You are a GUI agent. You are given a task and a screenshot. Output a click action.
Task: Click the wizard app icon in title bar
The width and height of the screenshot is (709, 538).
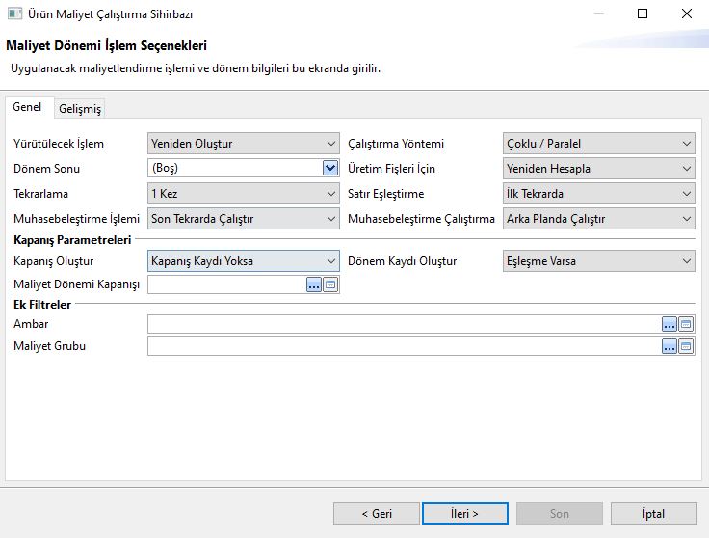[x=13, y=14]
